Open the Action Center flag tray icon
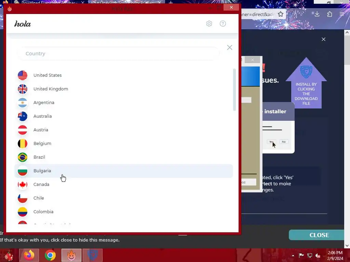This screenshot has height=262, width=350. point(301,255)
